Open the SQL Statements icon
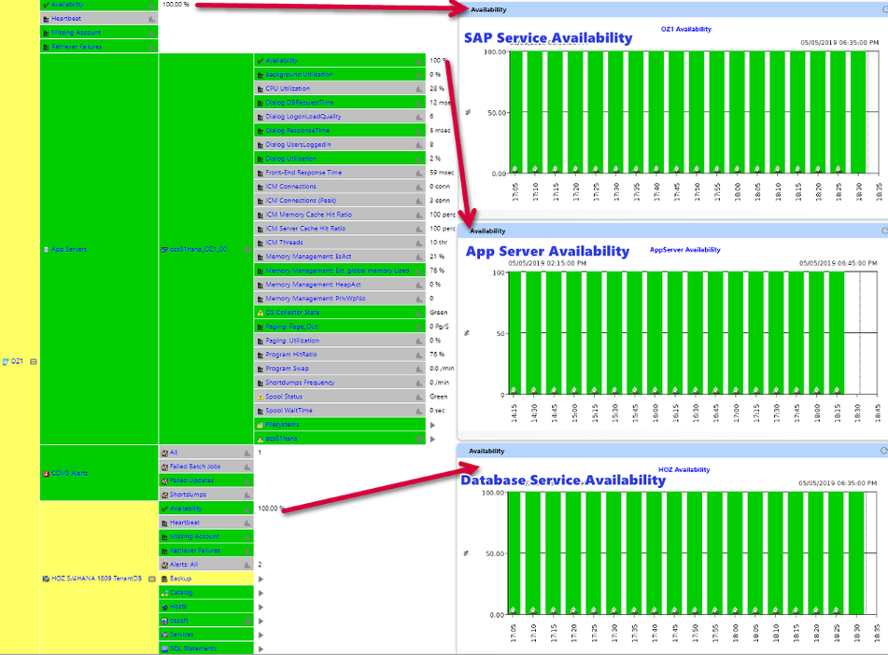 point(166,647)
